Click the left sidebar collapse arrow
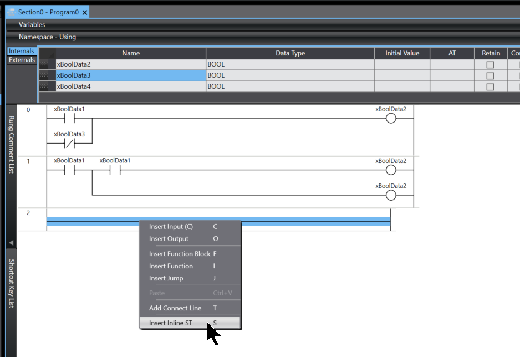The image size is (520, 357). tap(11, 243)
